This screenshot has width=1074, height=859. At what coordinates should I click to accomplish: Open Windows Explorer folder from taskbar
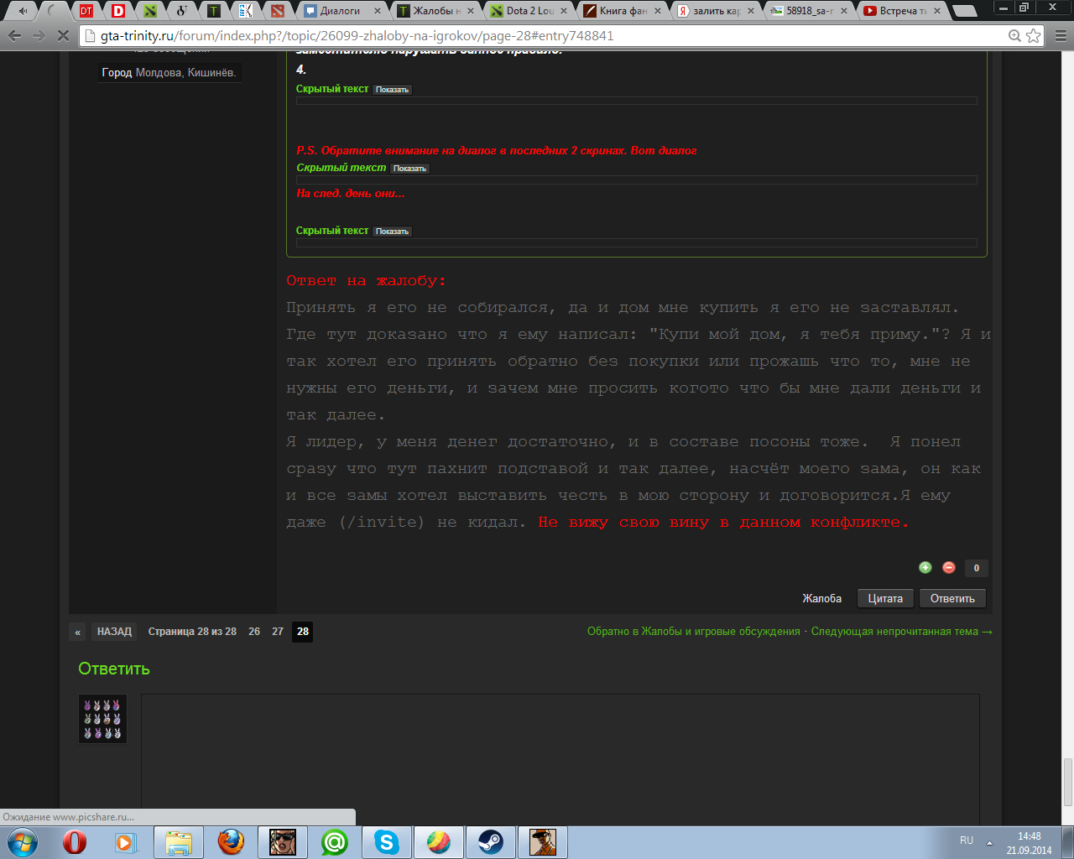pyautogui.click(x=179, y=842)
